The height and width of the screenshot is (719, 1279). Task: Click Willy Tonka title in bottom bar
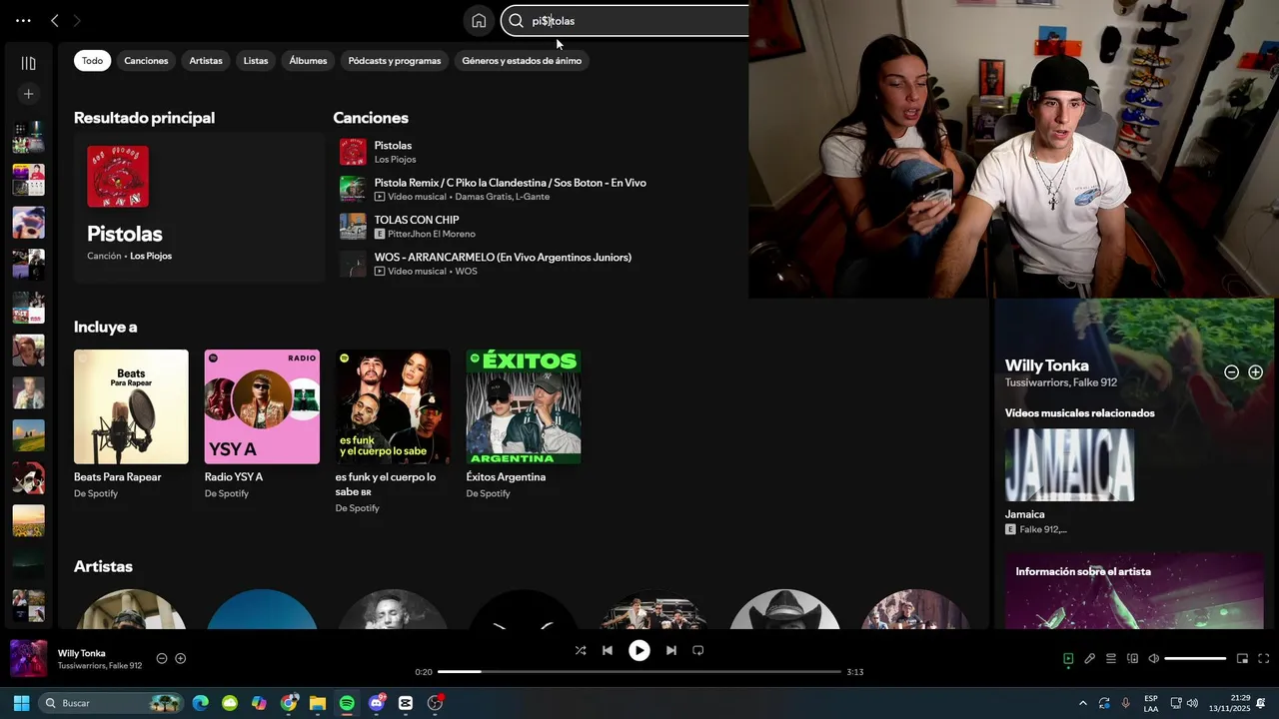[x=81, y=653]
